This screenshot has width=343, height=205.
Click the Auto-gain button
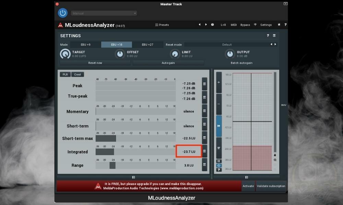(168, 63)
